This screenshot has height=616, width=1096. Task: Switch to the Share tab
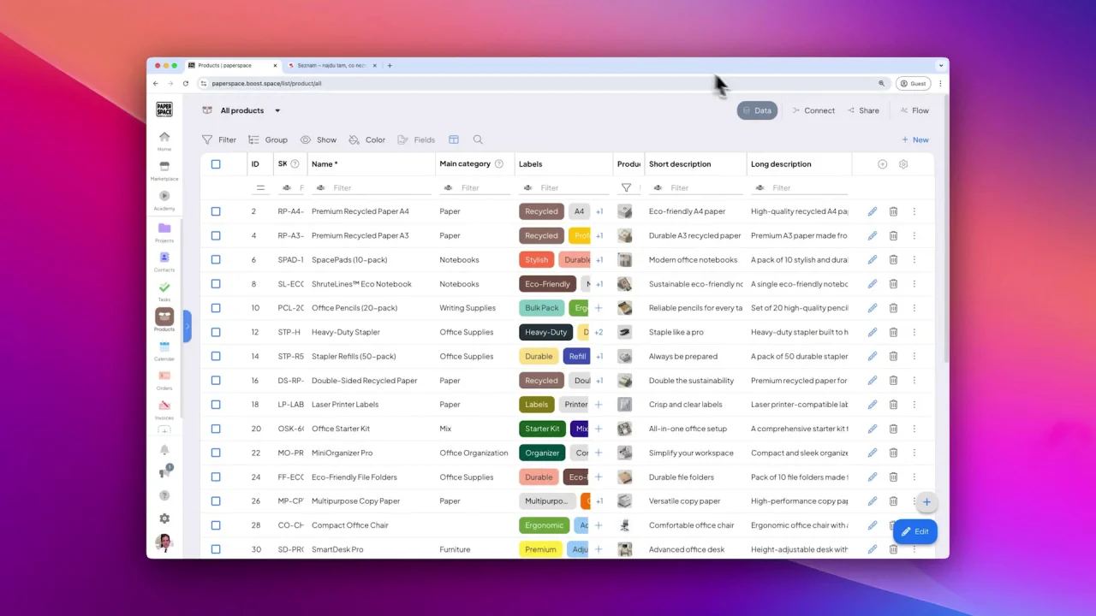[x=863, y=110]
